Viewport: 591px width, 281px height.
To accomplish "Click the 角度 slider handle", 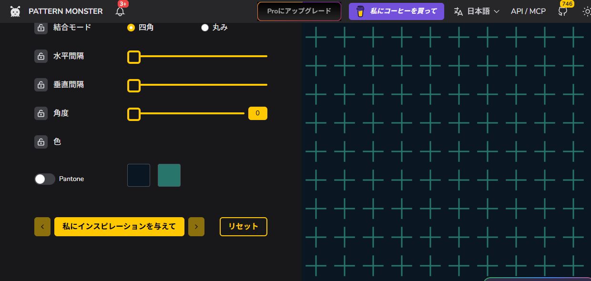I will pos(134,114).
